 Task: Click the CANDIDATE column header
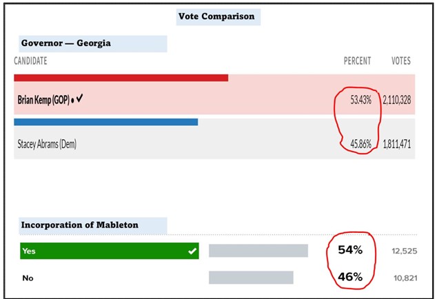[x=31, y=61]
